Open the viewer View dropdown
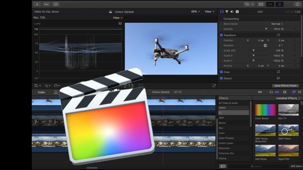Image resolution: width=303 pixels, height=170 pixels. pyautogui.click(x=209, y=12)
